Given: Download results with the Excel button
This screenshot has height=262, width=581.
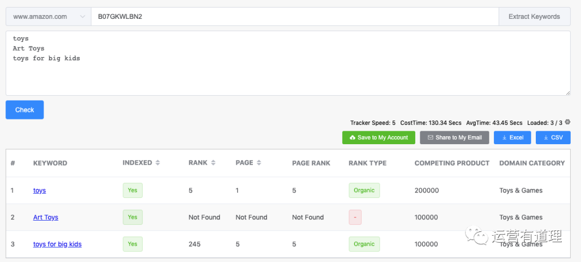Looking at the screenshot, I should (513, 138).
